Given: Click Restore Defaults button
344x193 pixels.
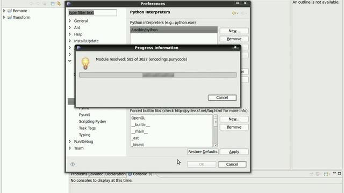Looking at the screenshot, I should pos(203,152).
